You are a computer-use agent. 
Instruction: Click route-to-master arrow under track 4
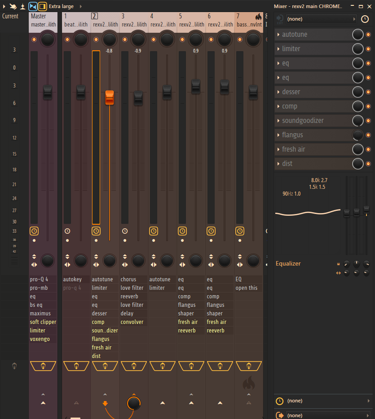(x=163, y=403)
